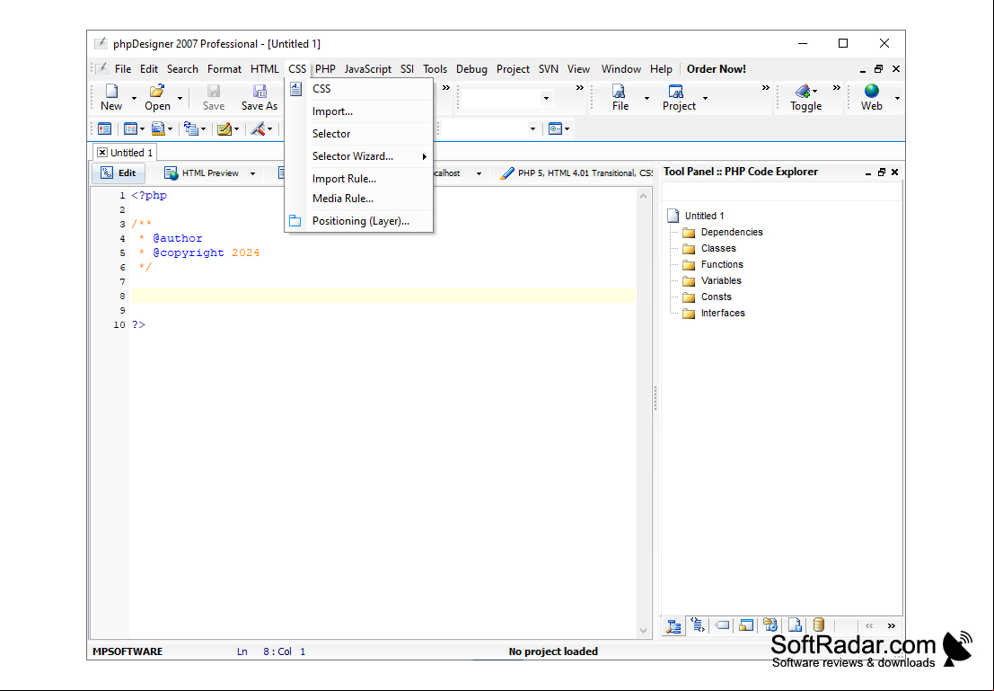Click the document-with-T icon in Tool Panel bottom bar

tap(795, 625)
